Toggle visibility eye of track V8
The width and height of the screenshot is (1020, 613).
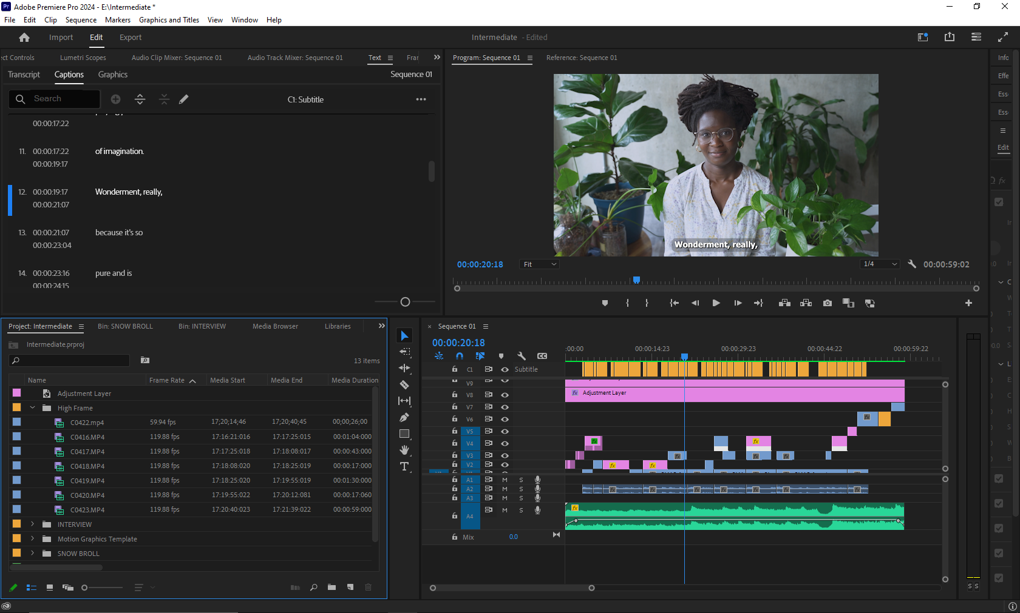tap(505, 395)
